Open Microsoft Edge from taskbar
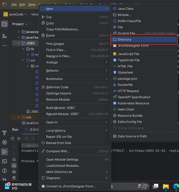The width and height of the screenshot is (179, 192). 176,186
